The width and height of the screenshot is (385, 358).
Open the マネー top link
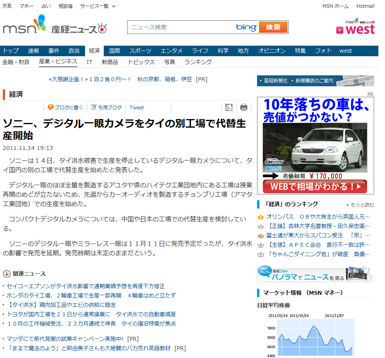point(26,6)
